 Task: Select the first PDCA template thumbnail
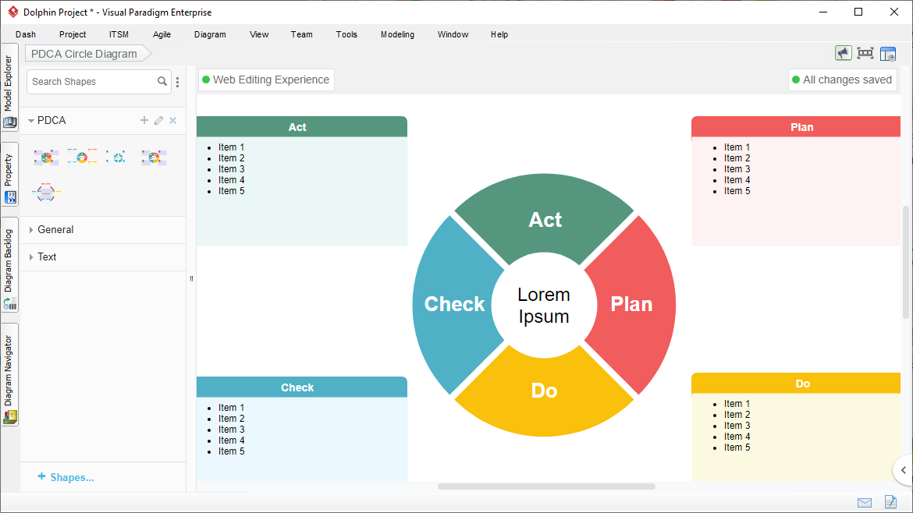(46, 157)
